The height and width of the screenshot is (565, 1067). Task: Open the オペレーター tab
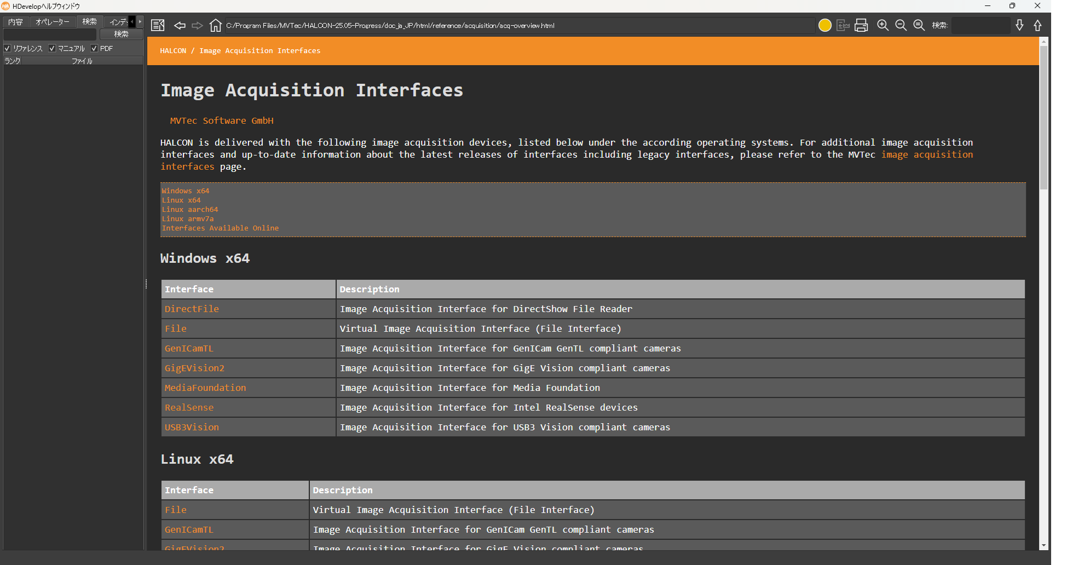click(52, 22)
